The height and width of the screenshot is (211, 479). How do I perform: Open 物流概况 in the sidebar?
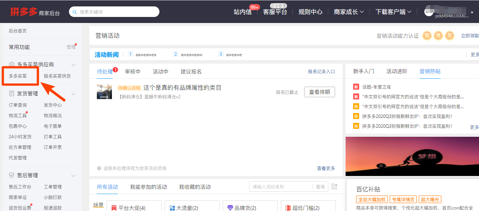(x=53, y=116)
